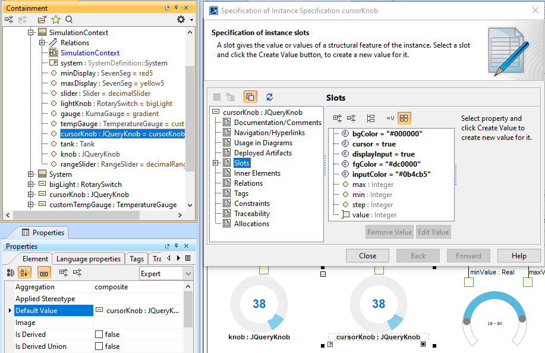The height and width of the screenshot is (353, 545).
Task: Check the Is Derived checkbox
Action: pyautogui.click(x=99, y=335)
